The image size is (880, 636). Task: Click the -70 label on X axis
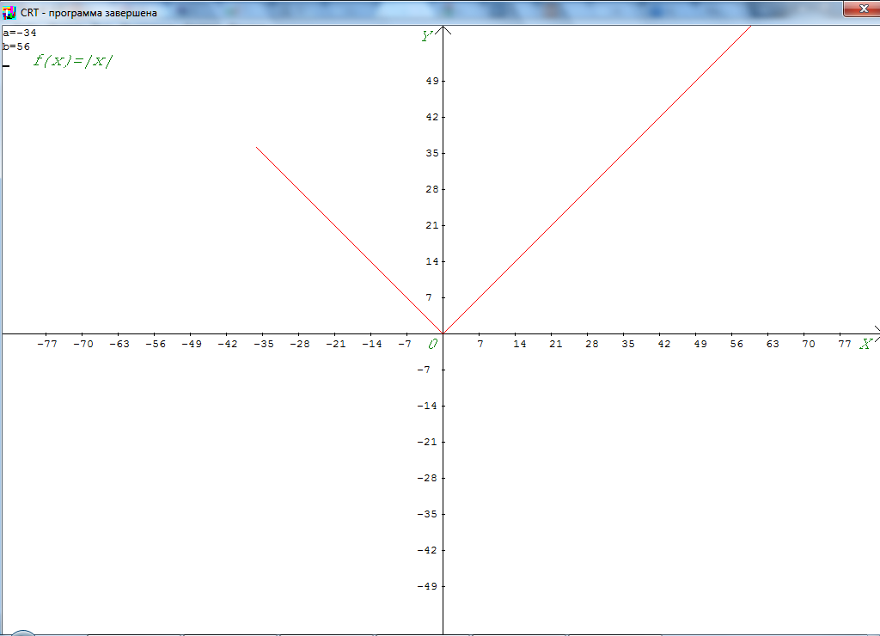[83, 344]
